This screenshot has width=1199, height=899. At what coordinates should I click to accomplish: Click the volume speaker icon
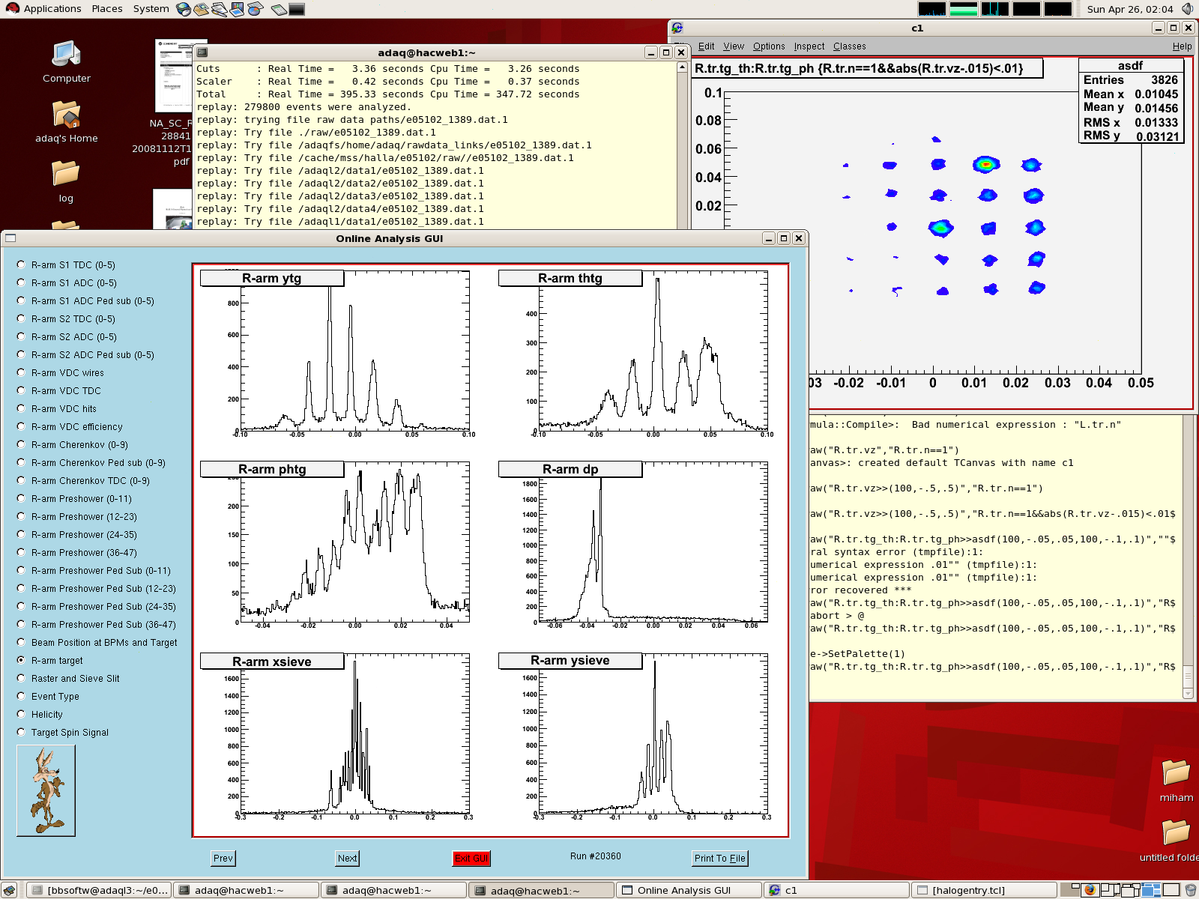pos(1187,9)
